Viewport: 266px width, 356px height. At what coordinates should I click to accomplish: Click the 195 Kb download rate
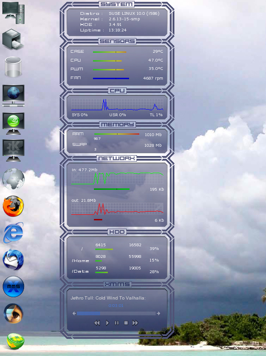click(157, 189)
